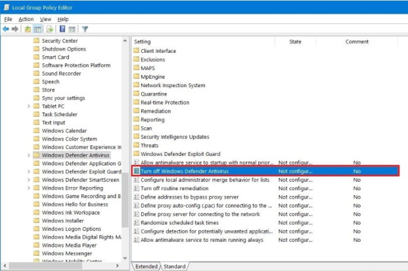
Task: Expand the Tablet PC tree node
Action: point(29,106)
